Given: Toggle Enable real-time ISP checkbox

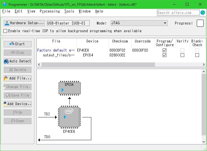Looking at the screenshot, I should point(5,31).
